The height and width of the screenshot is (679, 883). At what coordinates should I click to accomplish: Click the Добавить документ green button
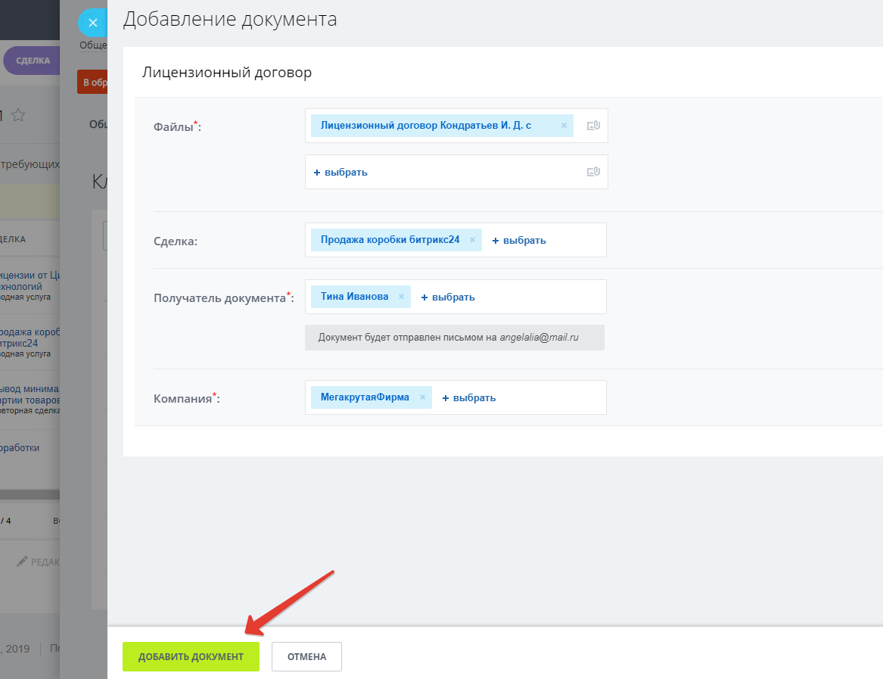point(191,656)
